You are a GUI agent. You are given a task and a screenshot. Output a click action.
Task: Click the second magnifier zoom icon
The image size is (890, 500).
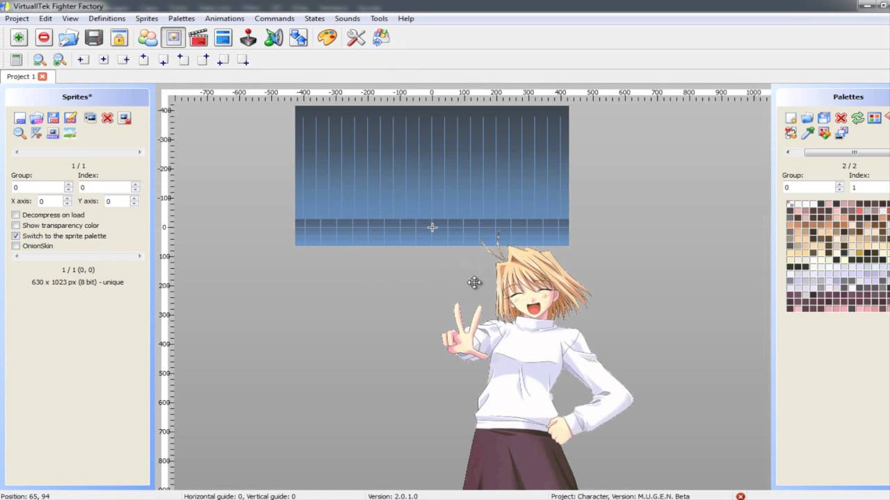point(60,60)
